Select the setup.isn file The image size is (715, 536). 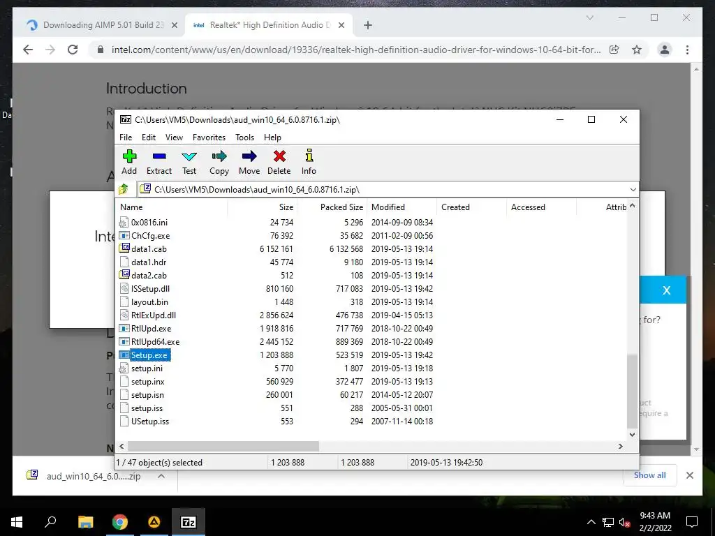[147, 395]
